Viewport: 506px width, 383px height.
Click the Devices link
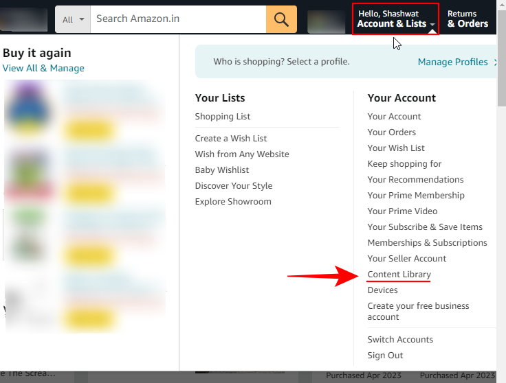pos(382,290)
